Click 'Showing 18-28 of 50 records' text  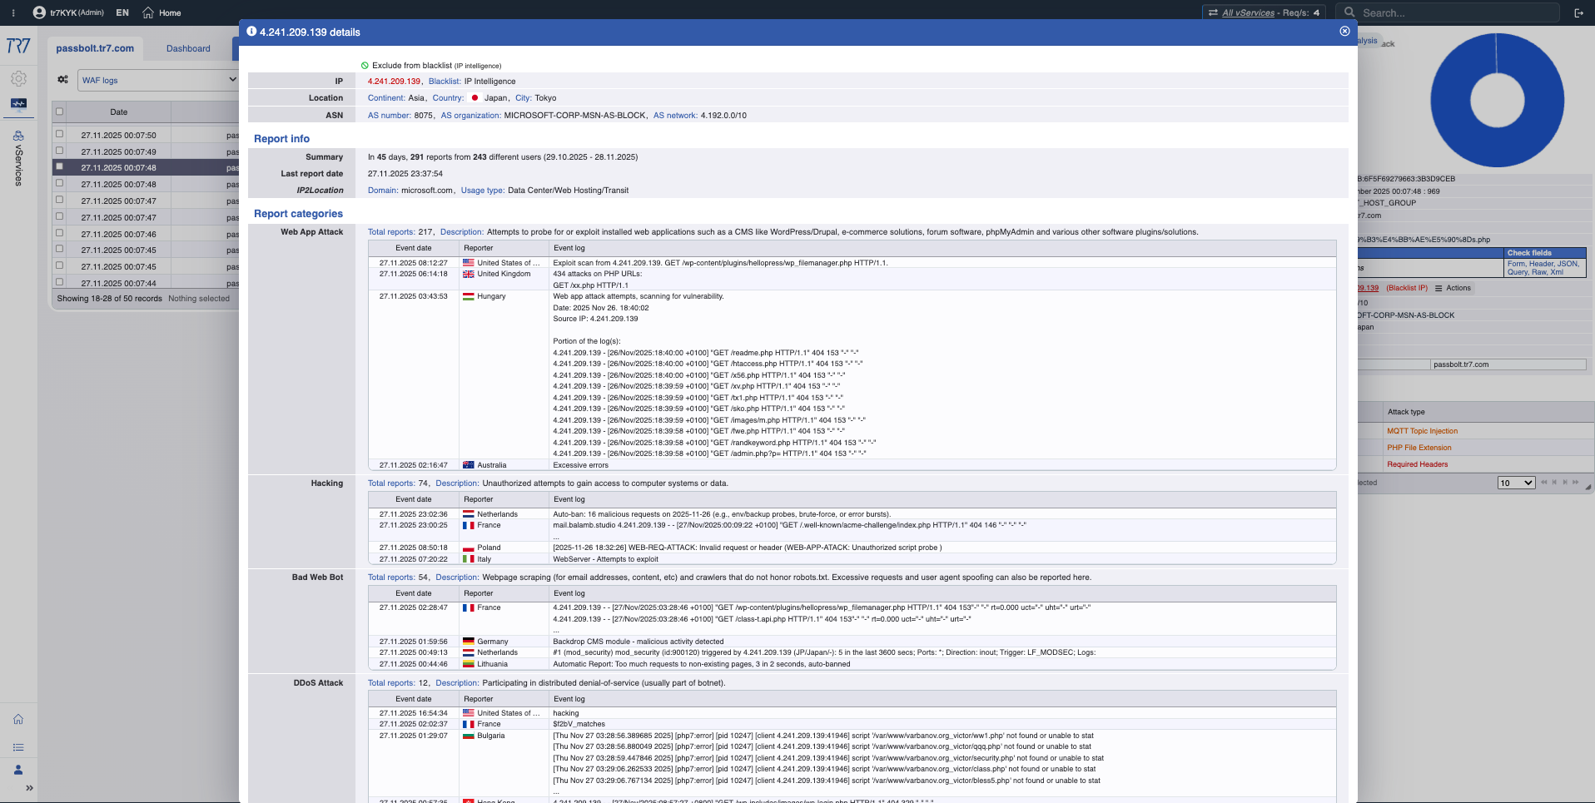pyautogui.click(x=110, y=298)
